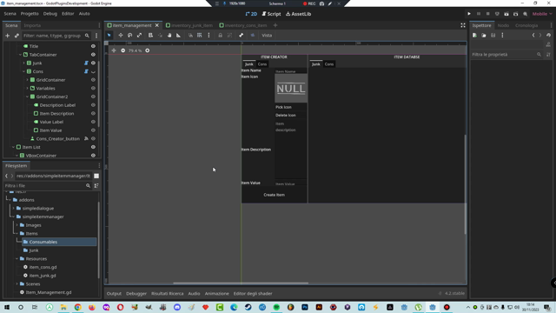Run a specific scene via second clapperboard icon
The width and height of the screenshot is (556, 313).
[515, 14]
